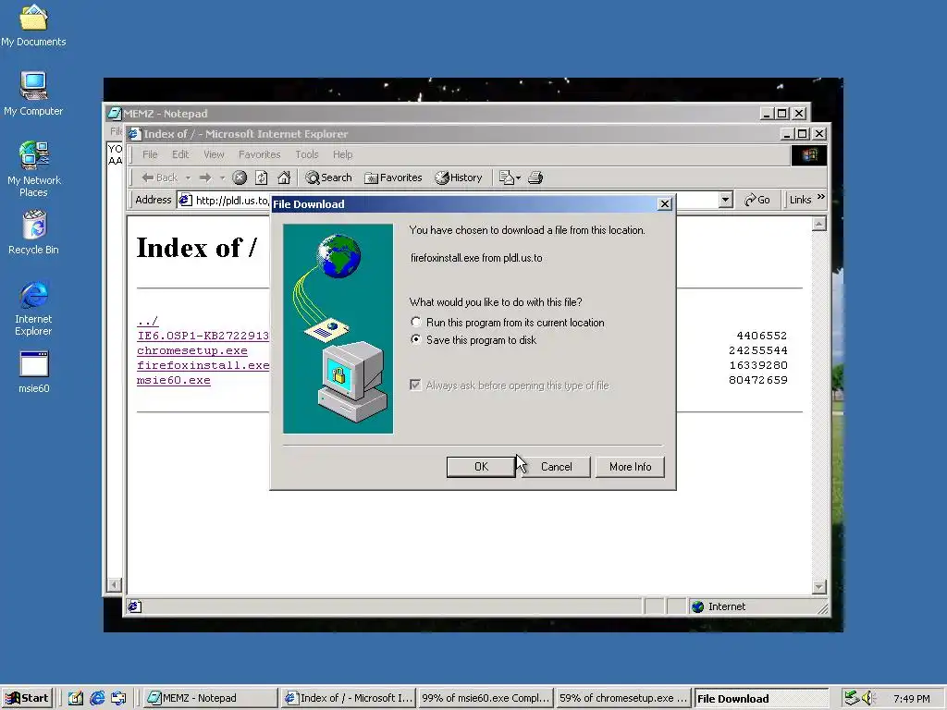Open the IE6.0SP1-KB2722913 link
Viewport: 947px width, 710px height.
pos(203,336)
